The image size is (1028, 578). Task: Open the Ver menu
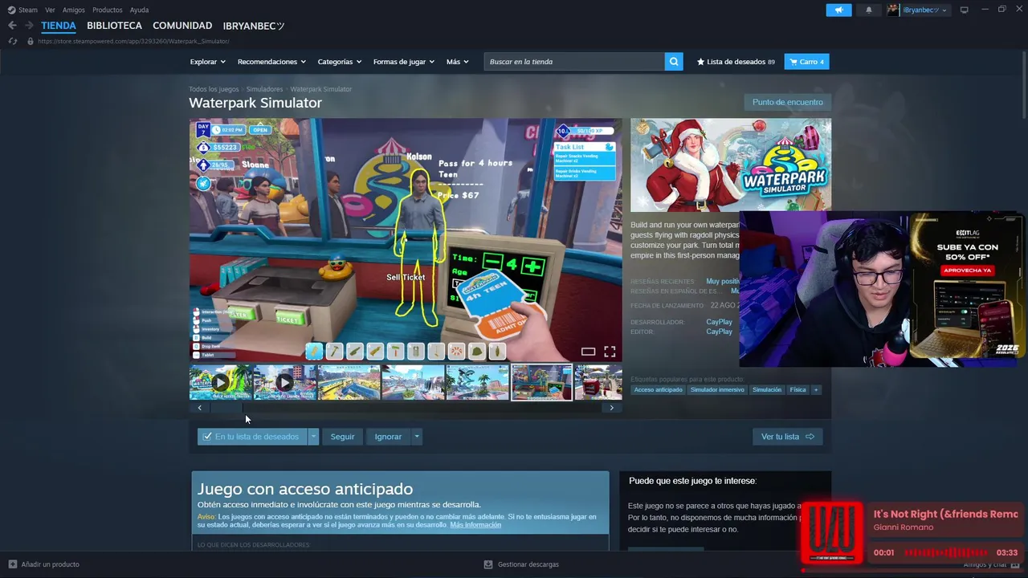[50, 10]
